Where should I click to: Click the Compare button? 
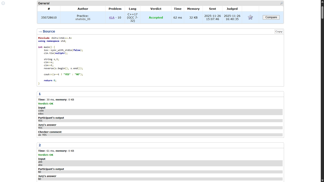click(x=271, y=17)
